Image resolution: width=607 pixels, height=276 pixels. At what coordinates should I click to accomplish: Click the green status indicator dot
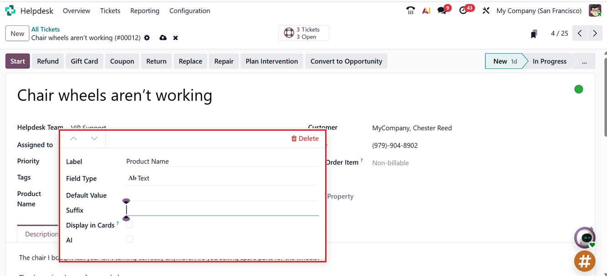tap(578, 89)
